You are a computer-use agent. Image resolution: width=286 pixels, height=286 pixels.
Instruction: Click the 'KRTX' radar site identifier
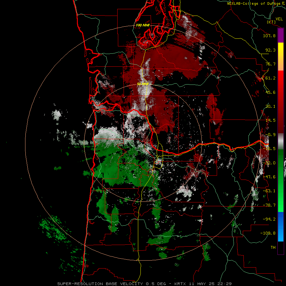click(180, 284)
